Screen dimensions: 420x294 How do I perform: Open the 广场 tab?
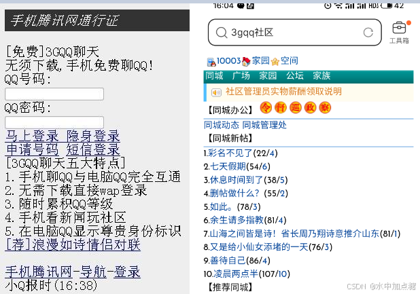(241, 76)
